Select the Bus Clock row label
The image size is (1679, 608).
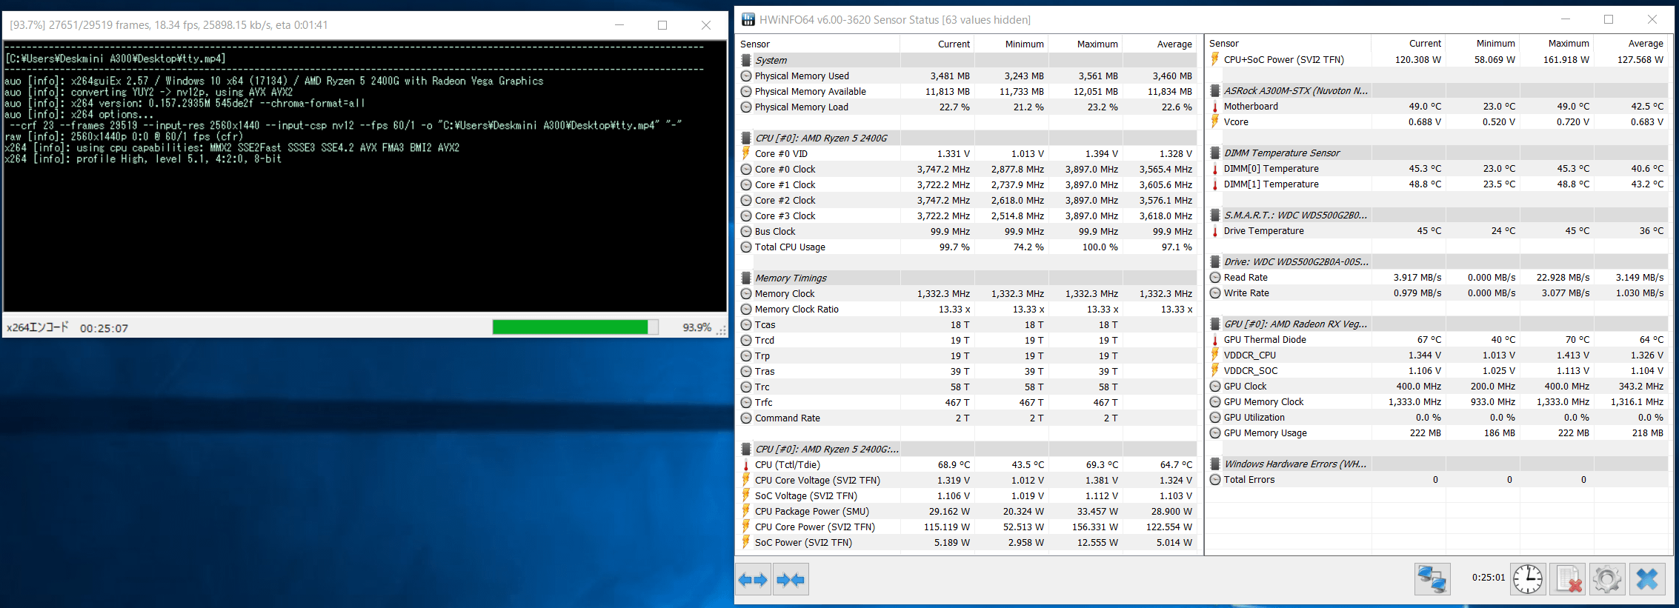[x=775, y=231]
